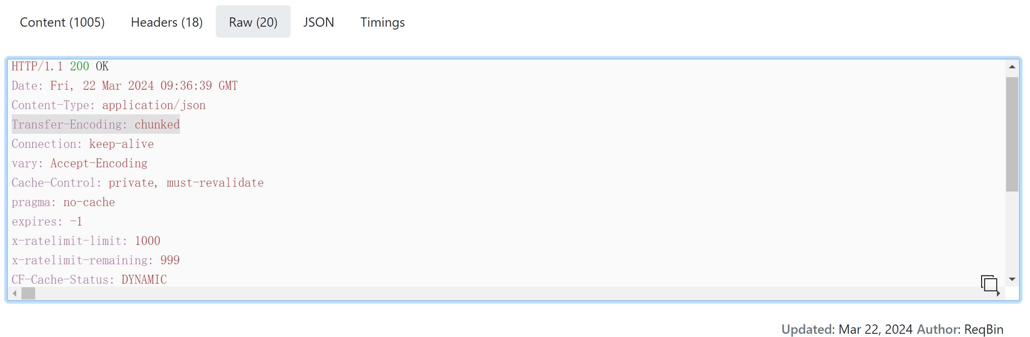Click the Connection: keep-alive line
This screenshot has height=337, width=1030.
[x=82, y=144]
